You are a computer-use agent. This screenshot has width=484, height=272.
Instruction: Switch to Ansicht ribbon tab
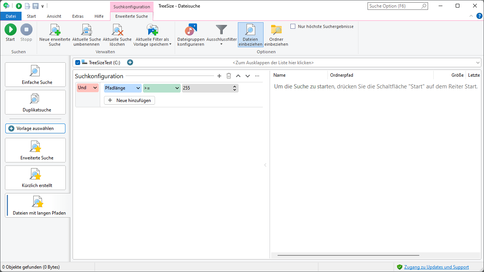54,16
